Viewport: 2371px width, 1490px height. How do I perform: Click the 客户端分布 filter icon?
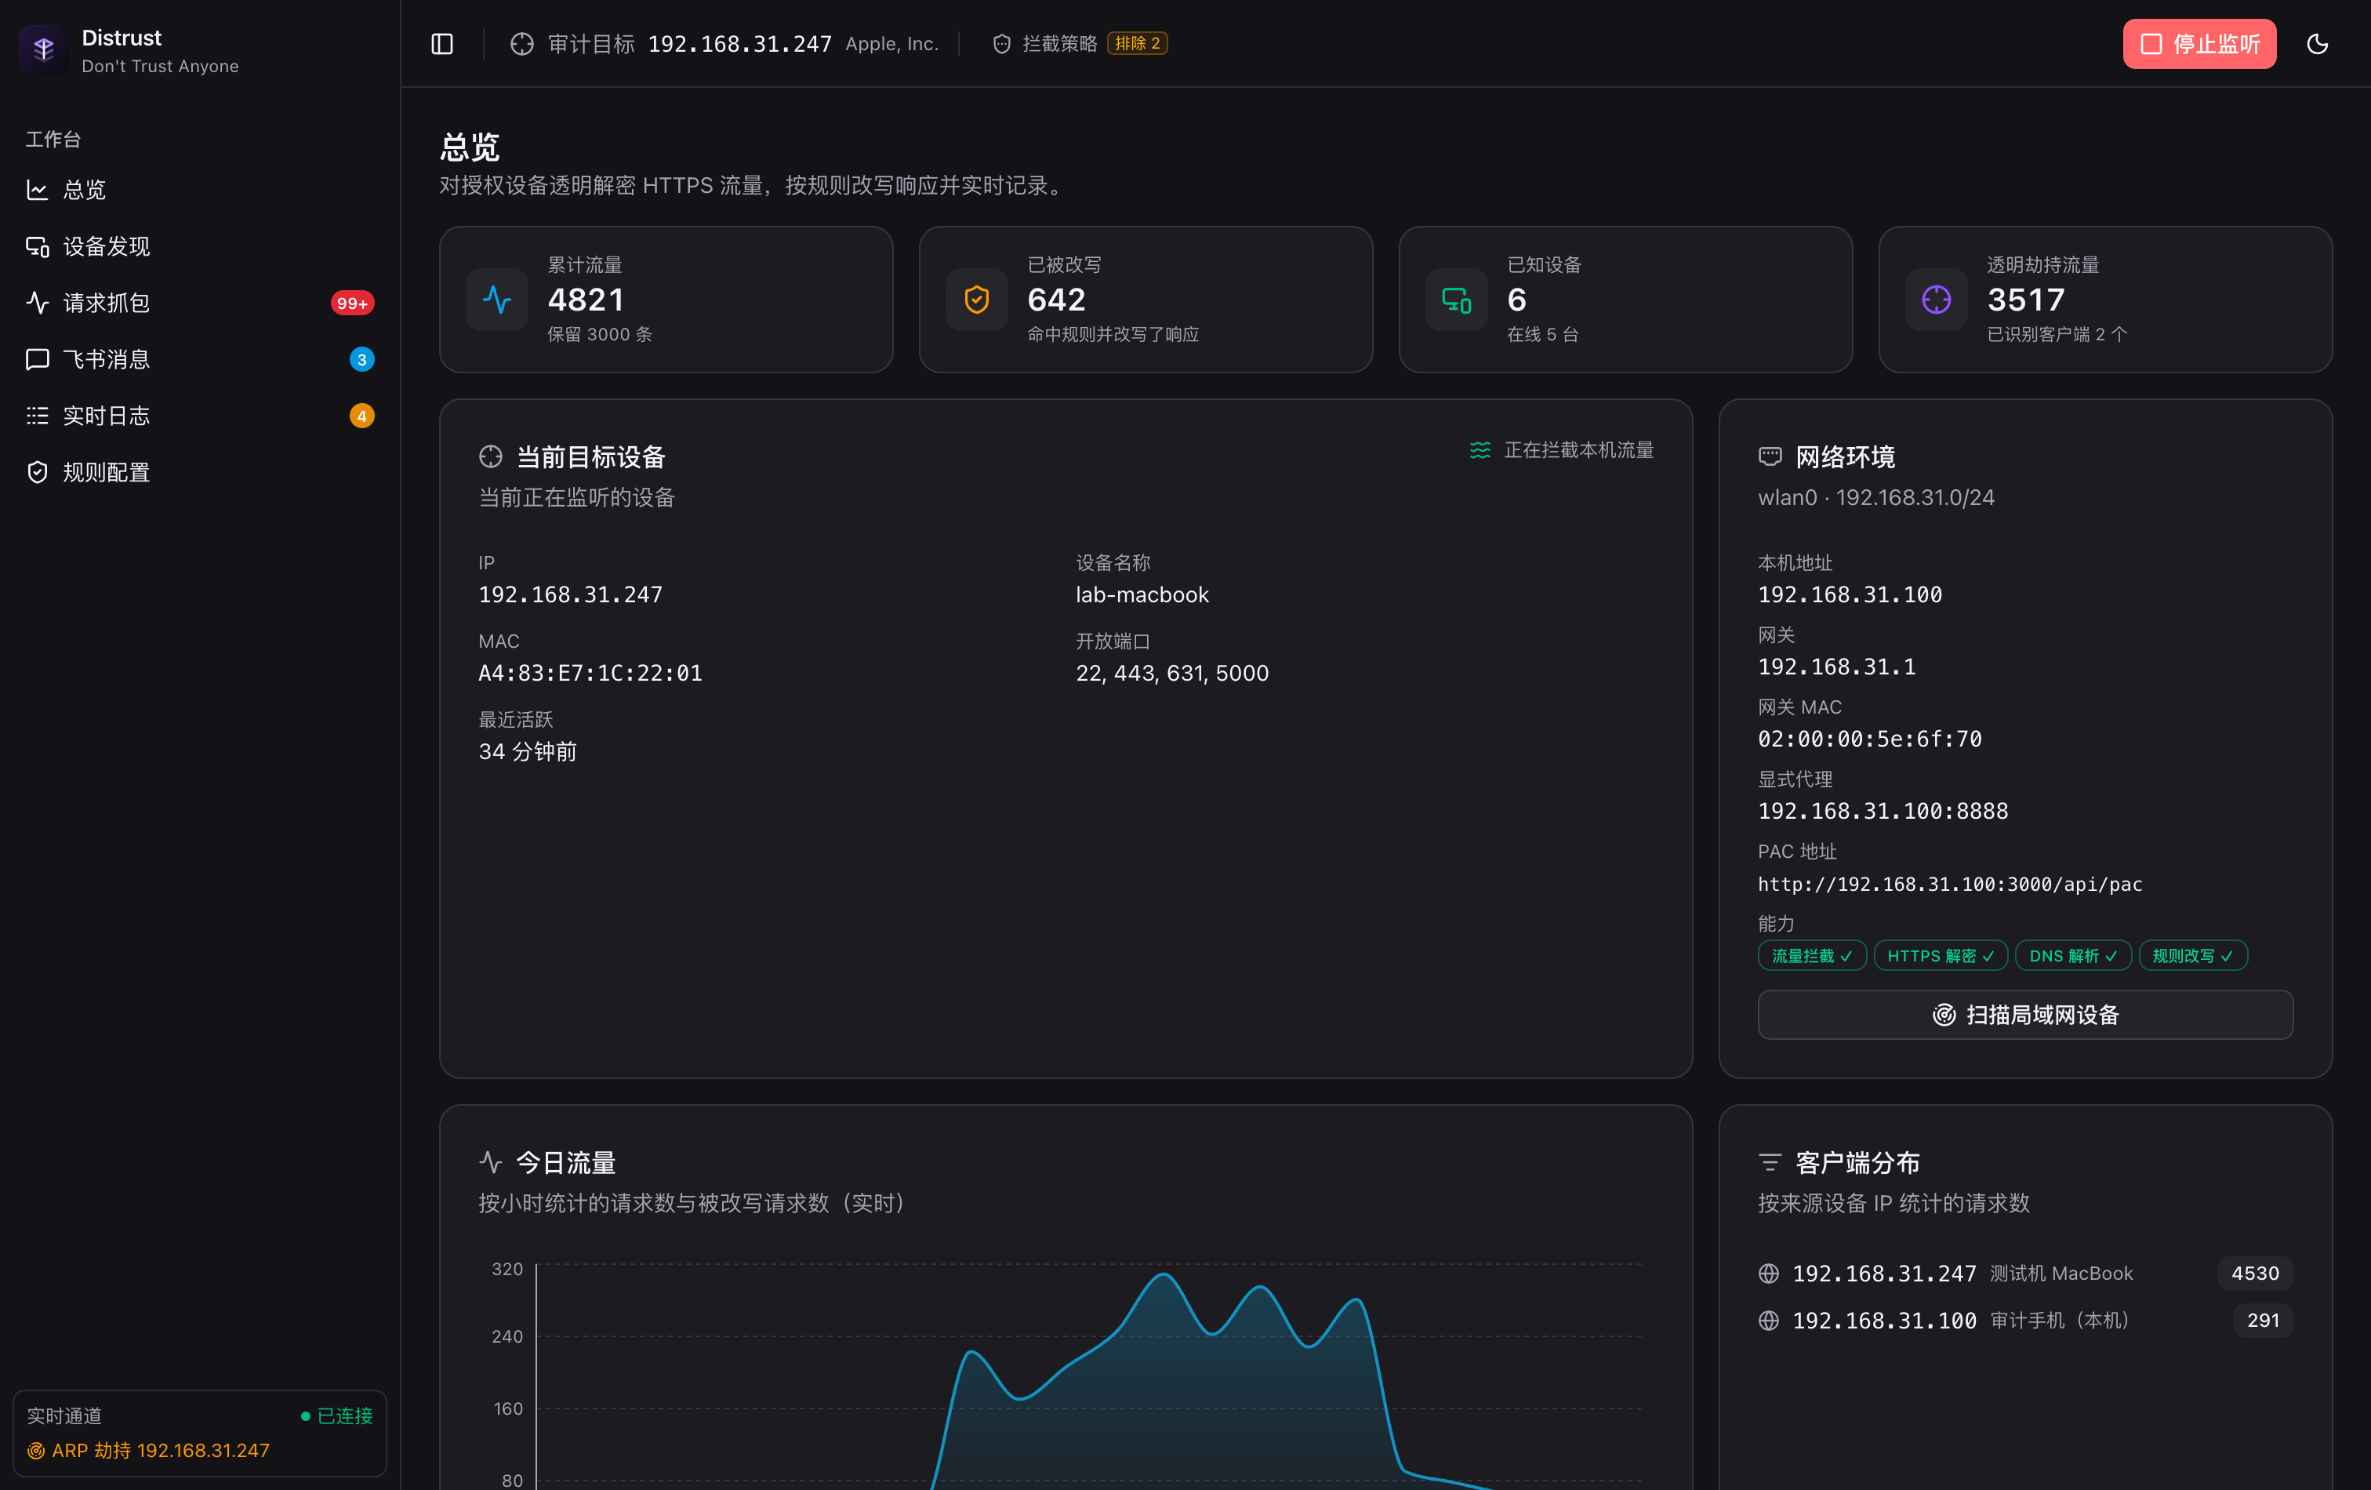(x=1770, y=1162)
